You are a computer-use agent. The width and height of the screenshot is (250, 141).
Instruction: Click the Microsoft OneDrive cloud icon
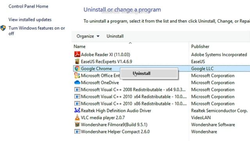[77, 83]
